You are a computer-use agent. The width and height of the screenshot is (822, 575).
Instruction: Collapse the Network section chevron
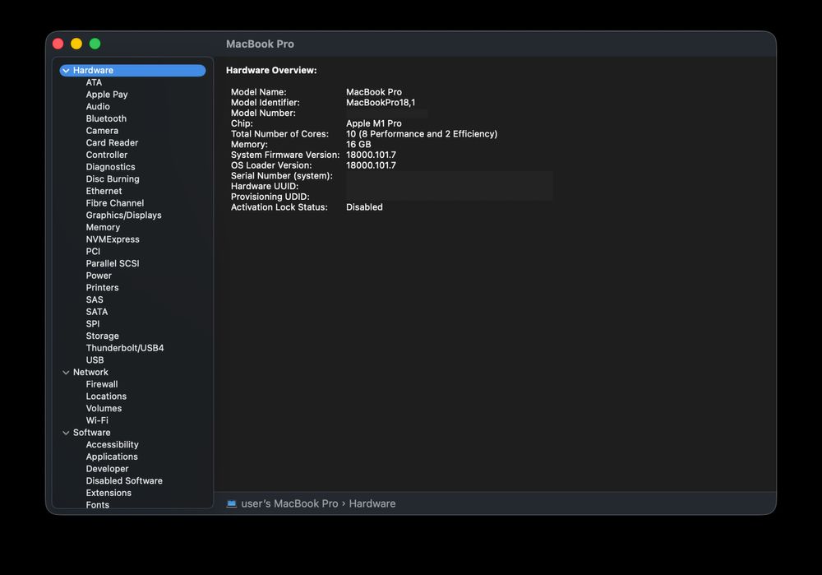66,373
